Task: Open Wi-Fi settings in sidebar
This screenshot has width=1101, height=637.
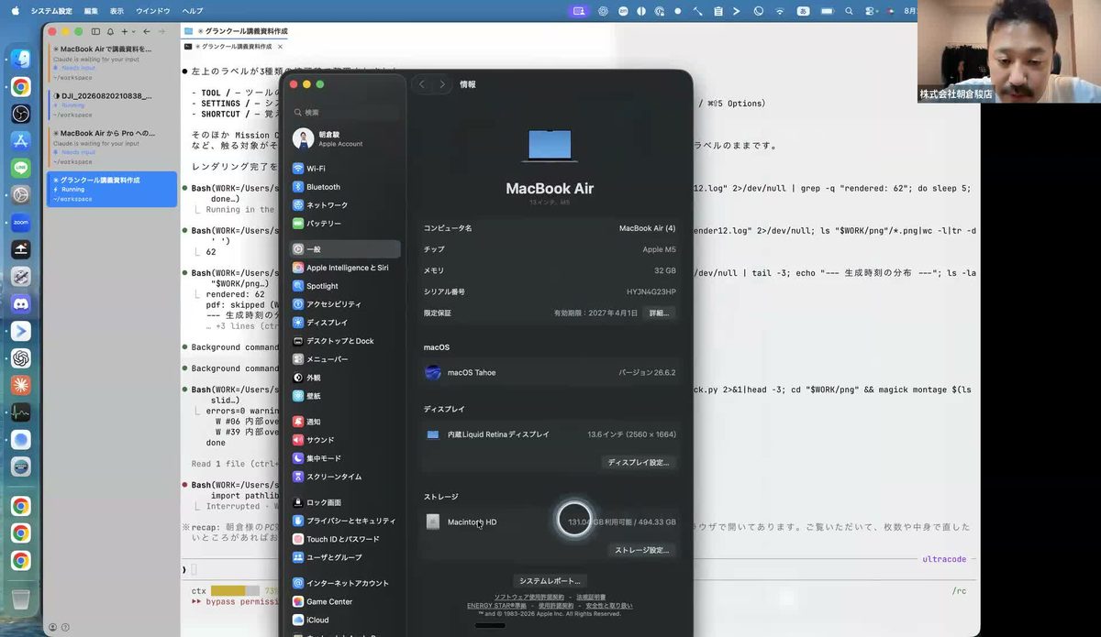Action: 345,169
